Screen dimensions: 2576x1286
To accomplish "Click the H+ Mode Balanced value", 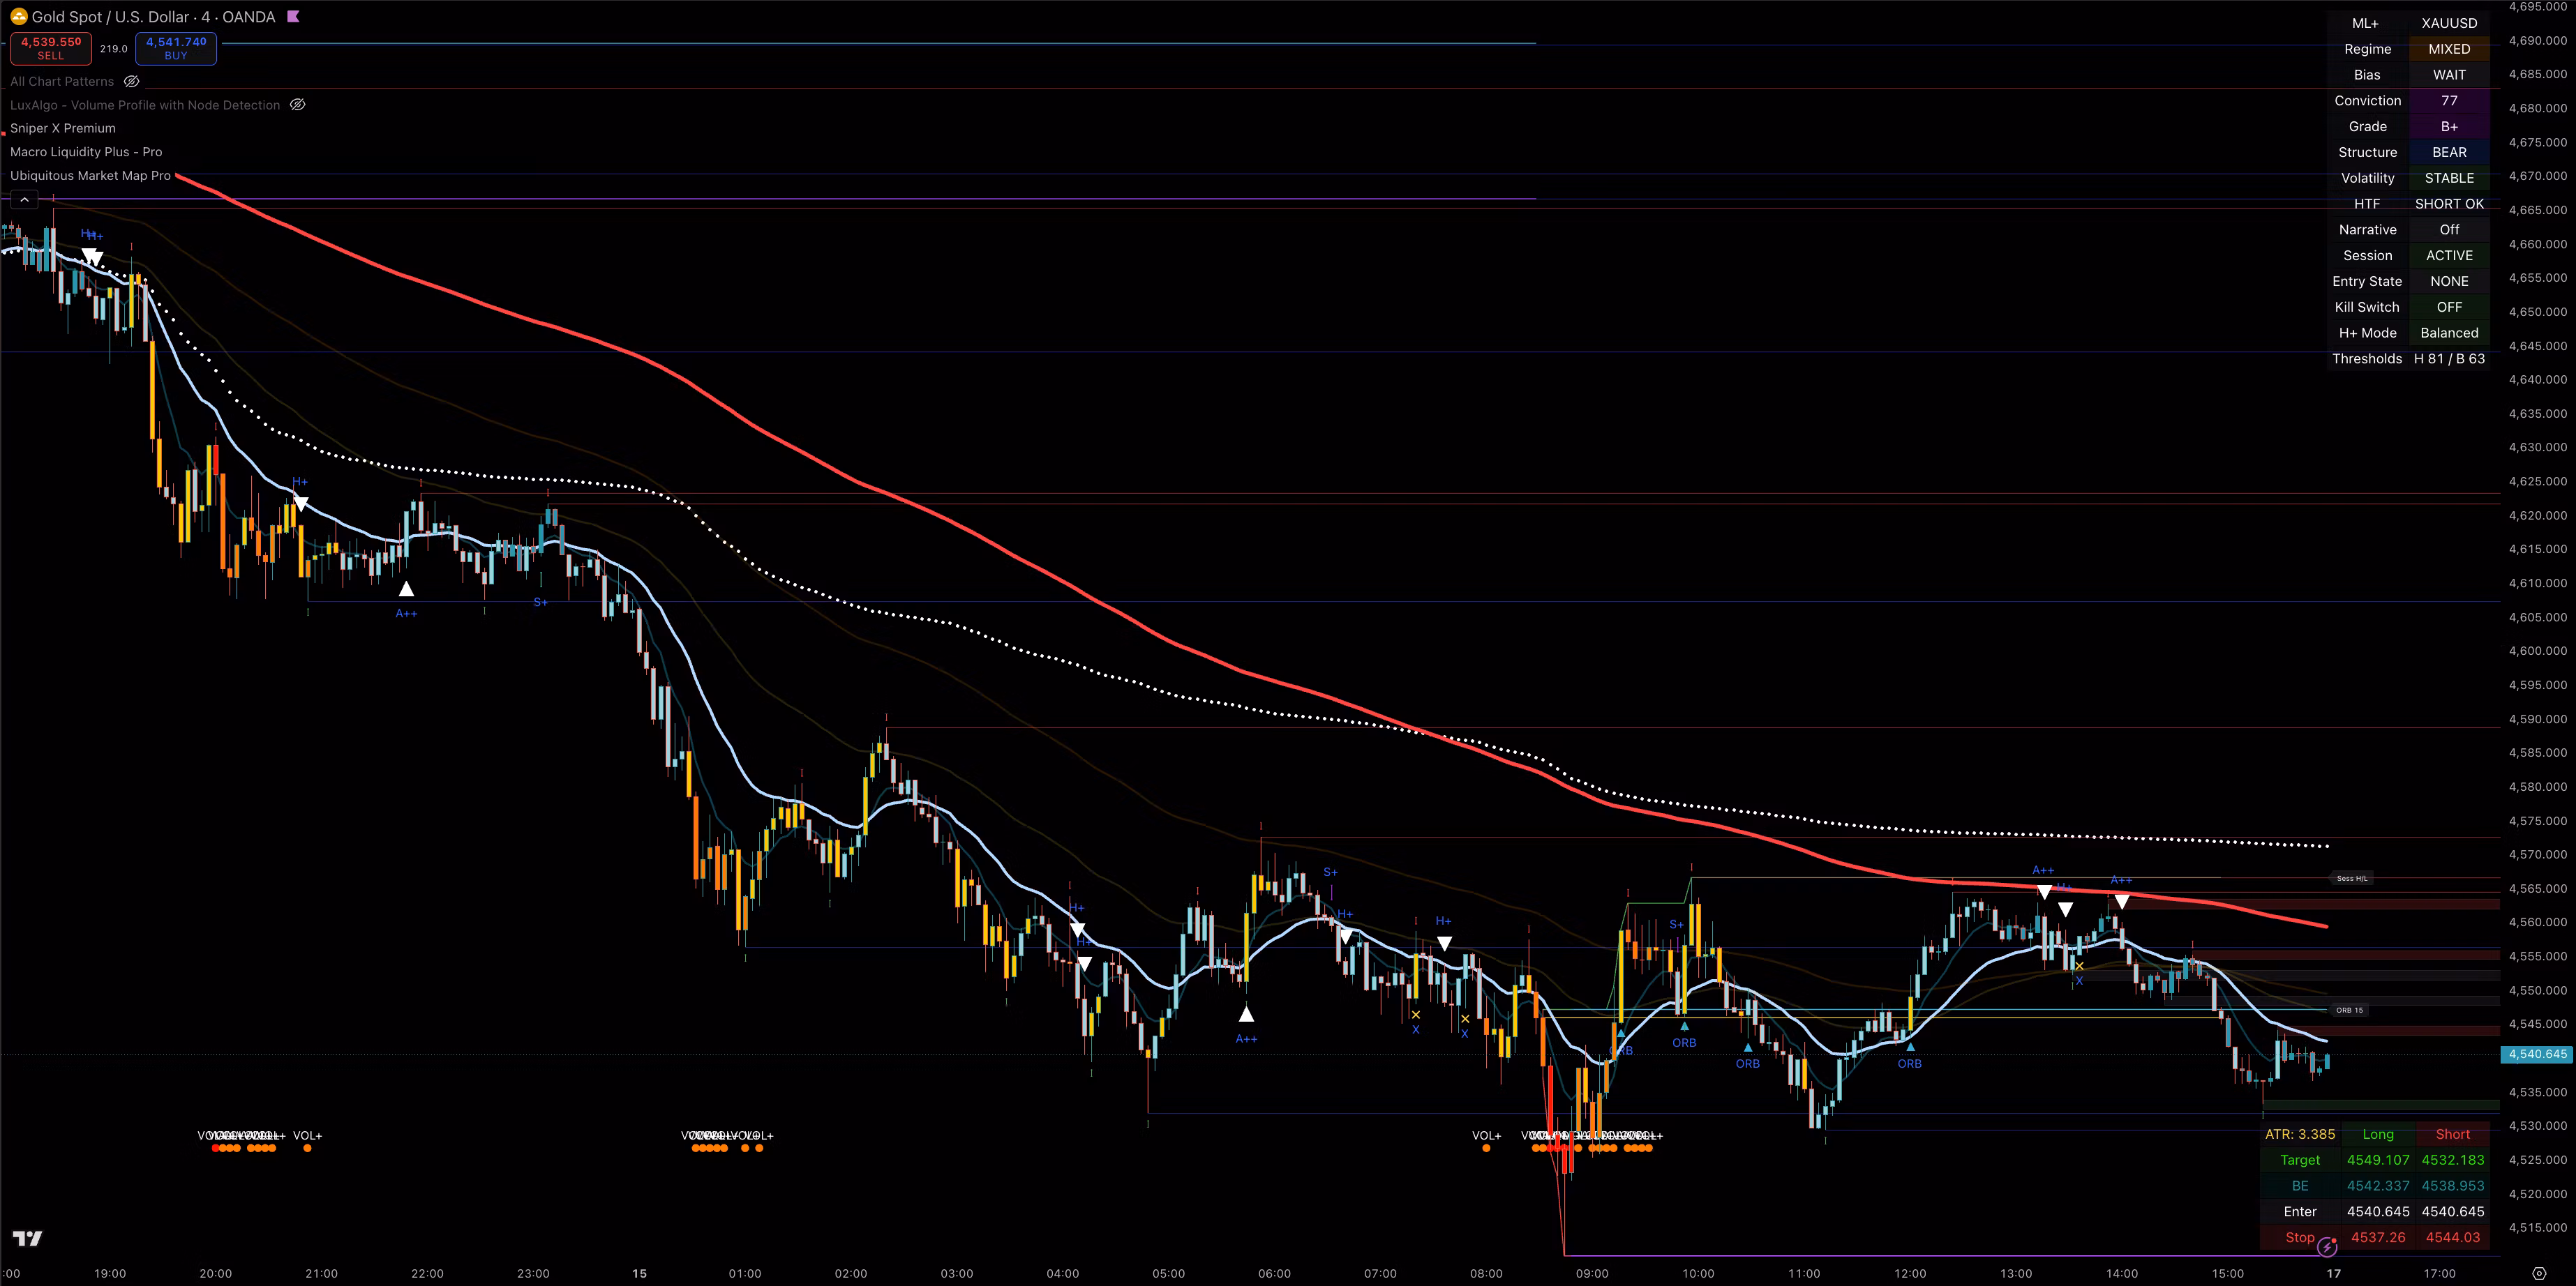I will click(x=2449, y=333).
